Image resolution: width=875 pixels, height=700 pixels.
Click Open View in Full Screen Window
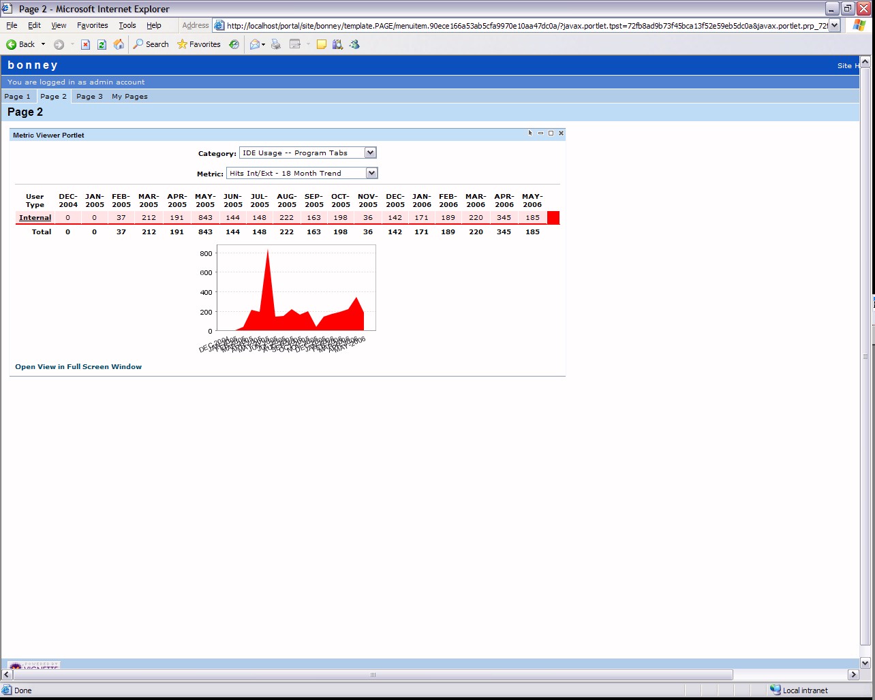click(x=78, y=367)
